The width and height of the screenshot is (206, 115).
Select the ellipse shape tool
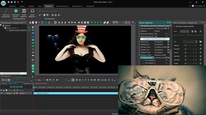(33, 43)
